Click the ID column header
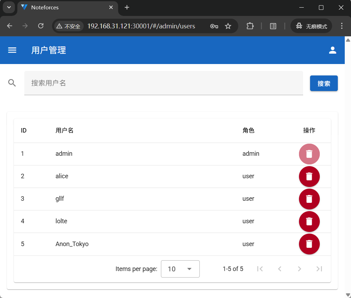 [x=24, y=130]
